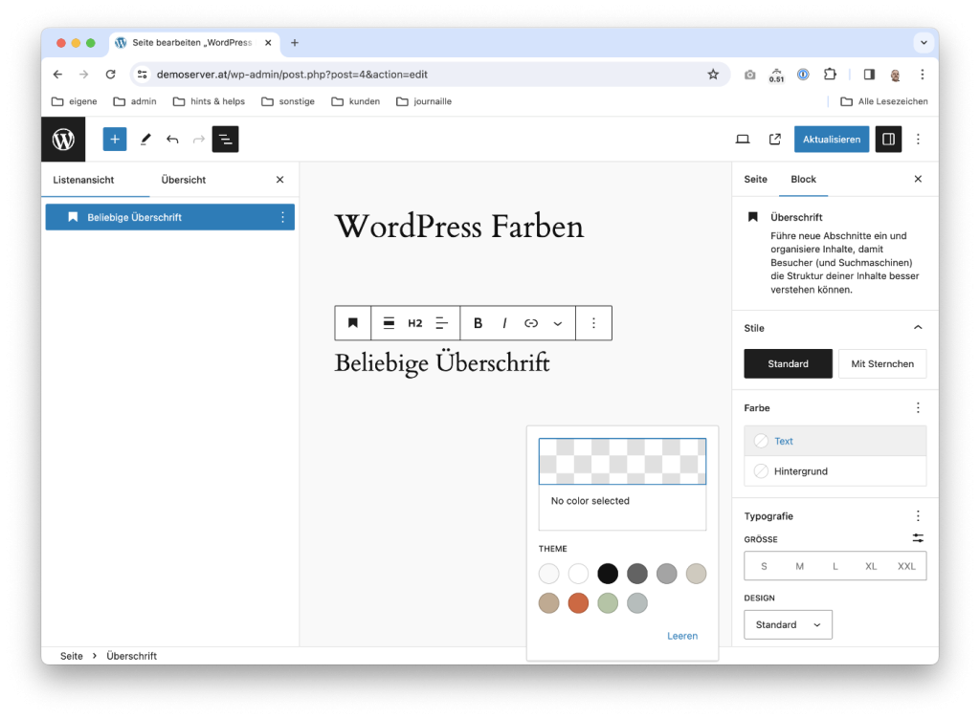Open the desktop preview icon
The width and height of the screenshot is (980, 719).
tap(743, 140)
